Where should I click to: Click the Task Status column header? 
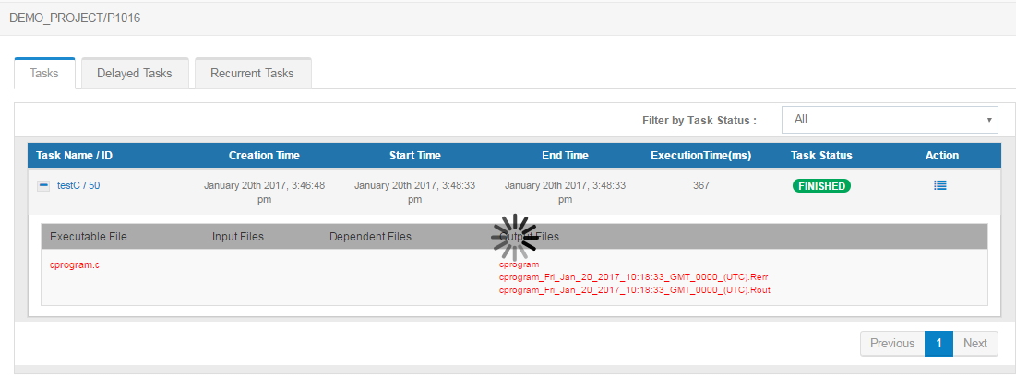[821, 155]
